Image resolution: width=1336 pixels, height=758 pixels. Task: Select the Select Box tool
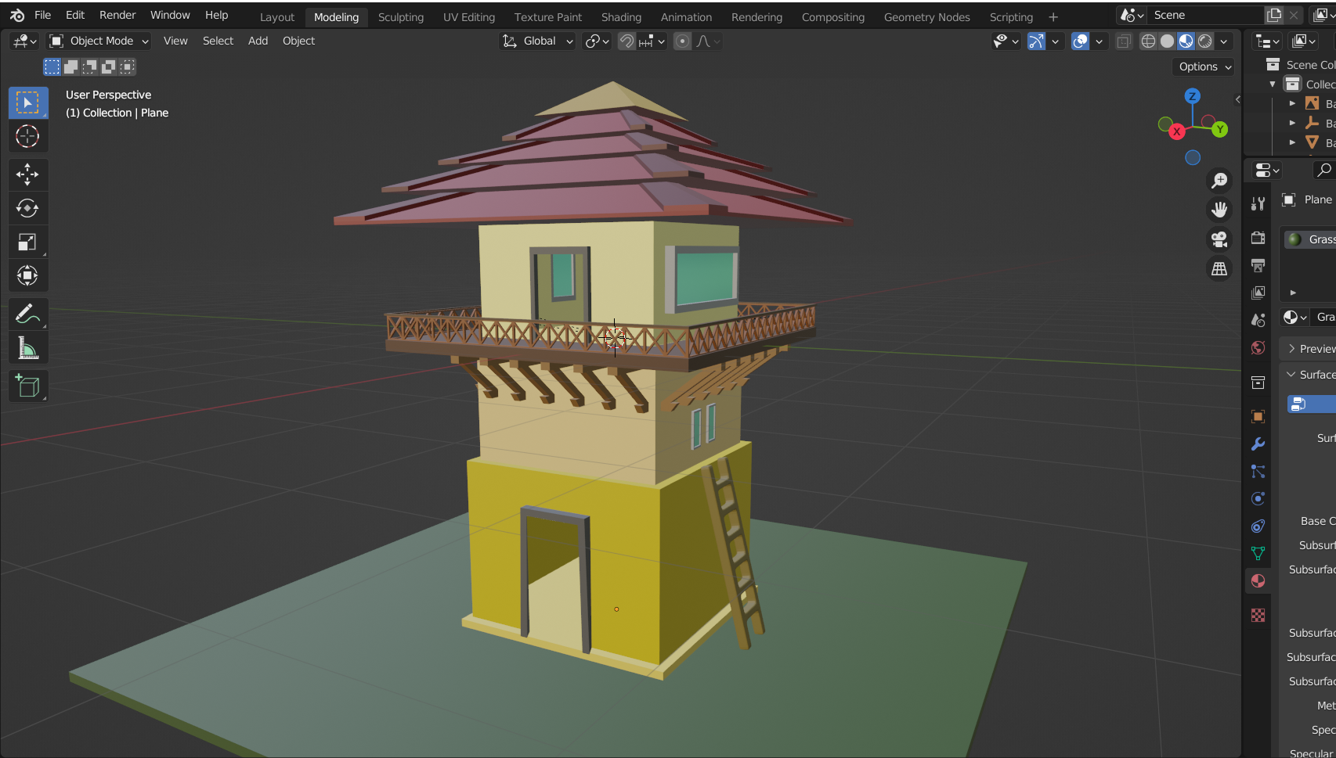point(28,102)
